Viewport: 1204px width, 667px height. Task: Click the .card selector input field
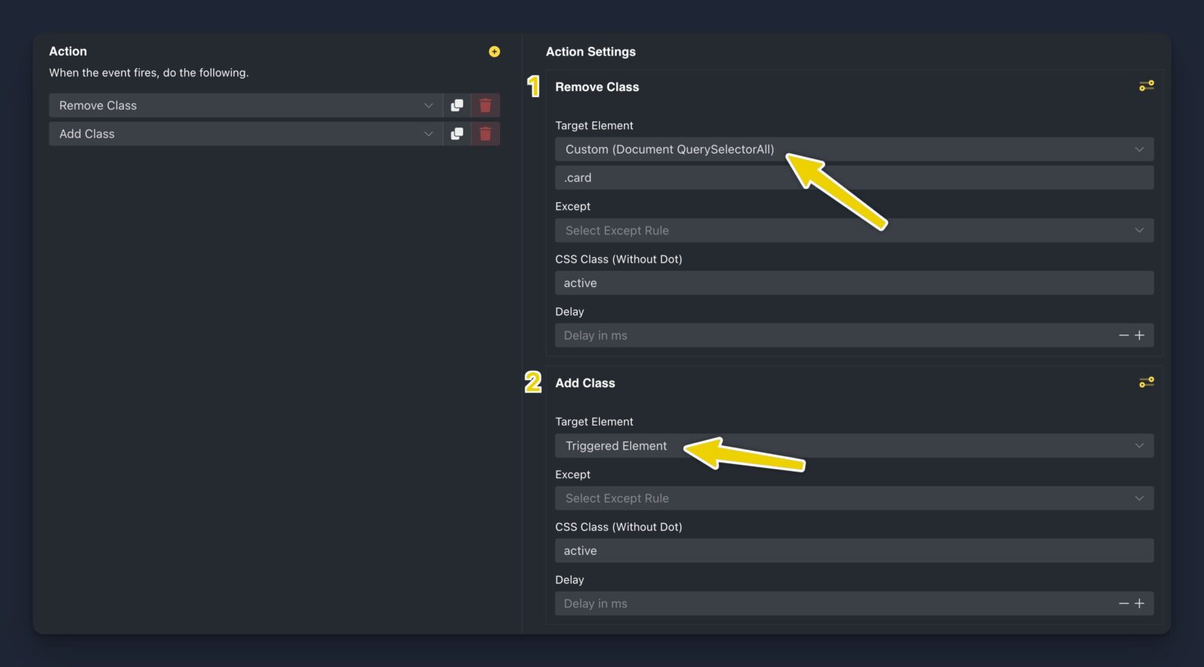point(854,177)
